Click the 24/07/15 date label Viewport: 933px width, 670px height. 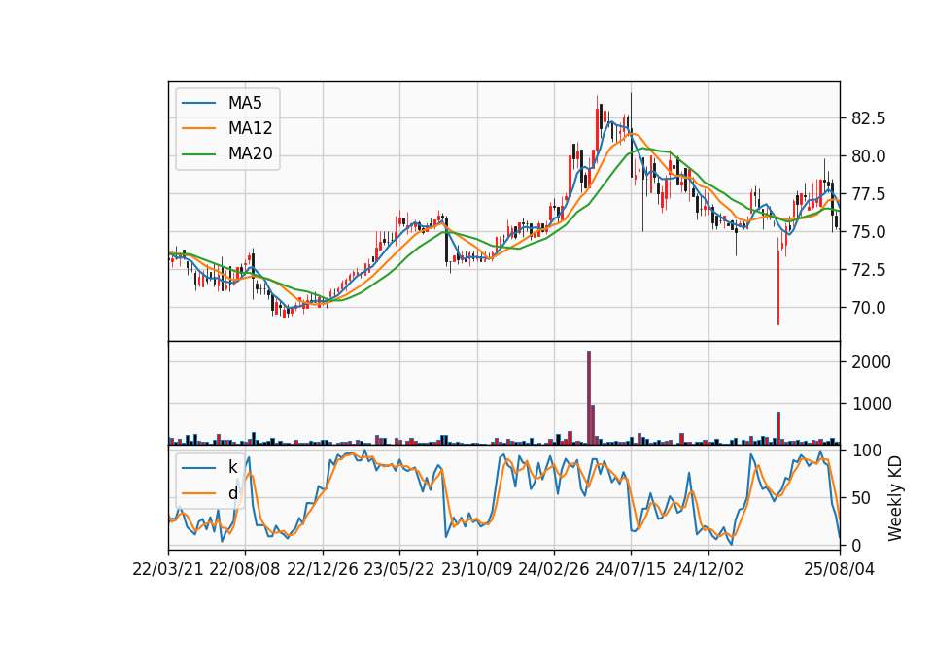pyautogui.click(x=631, y=569)
